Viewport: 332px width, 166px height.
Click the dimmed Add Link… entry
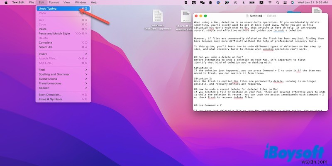[x=63, y=63]
